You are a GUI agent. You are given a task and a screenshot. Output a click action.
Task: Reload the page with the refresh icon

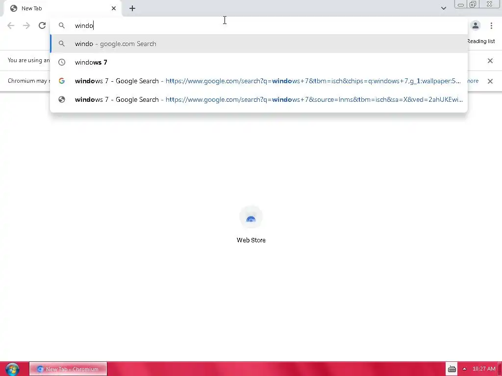[42, 25]
